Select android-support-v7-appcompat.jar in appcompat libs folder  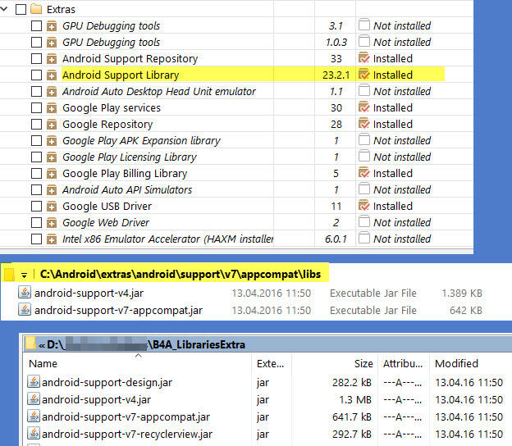[x=118, y=310]
